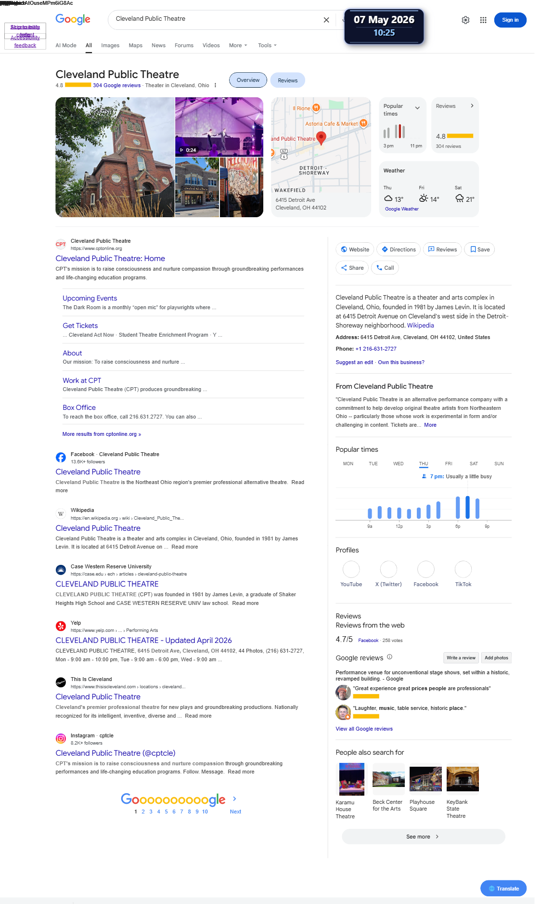
Task: Click the This Is Cleveland favicon
Action: [x=61, y=682]
